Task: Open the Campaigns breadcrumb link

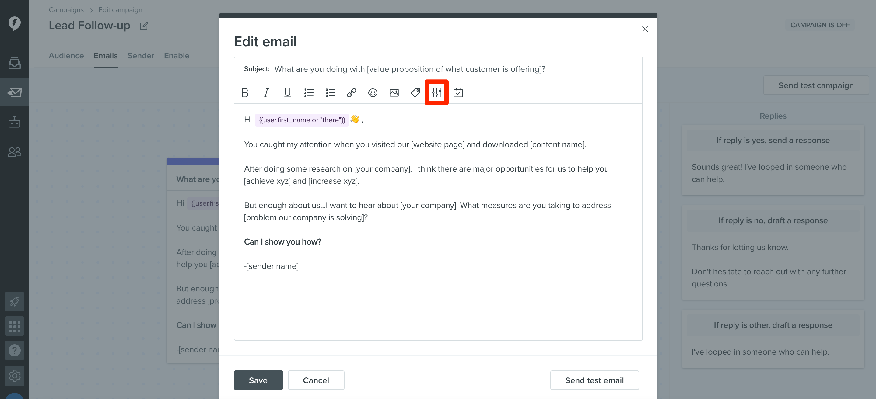Action: [x=66, y=10]
